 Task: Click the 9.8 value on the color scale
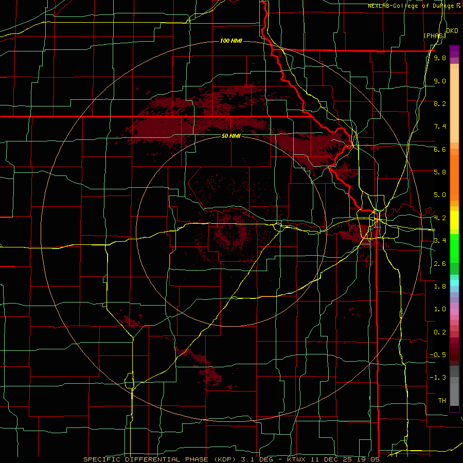(440, 58)
